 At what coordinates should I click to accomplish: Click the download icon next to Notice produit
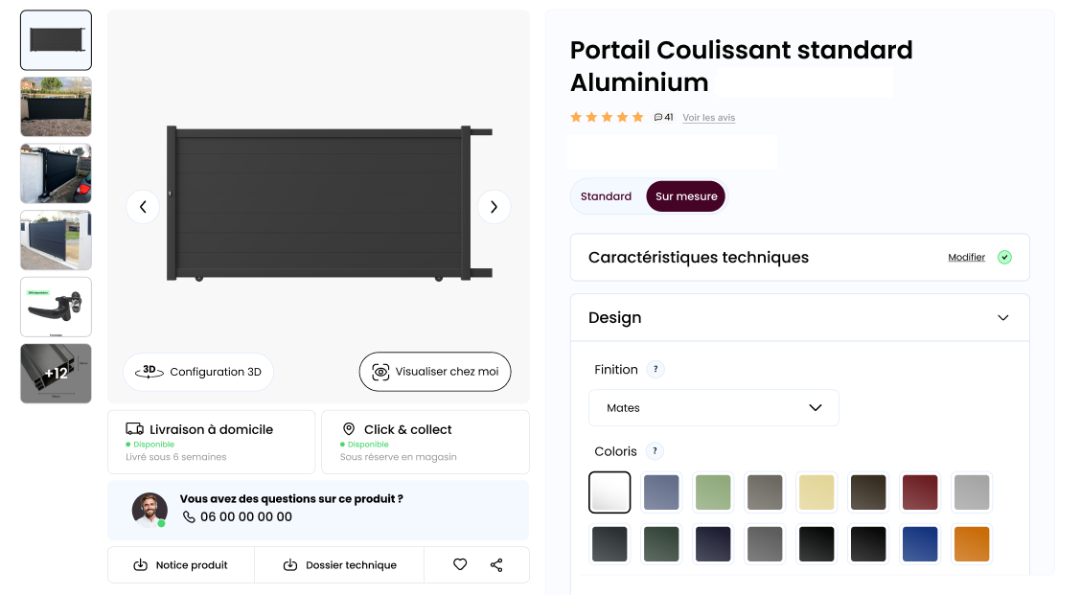tap(140, 565)
